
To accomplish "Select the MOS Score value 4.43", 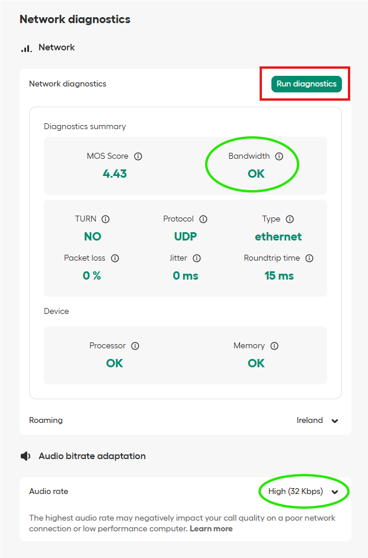I will (x=114, y=174).
